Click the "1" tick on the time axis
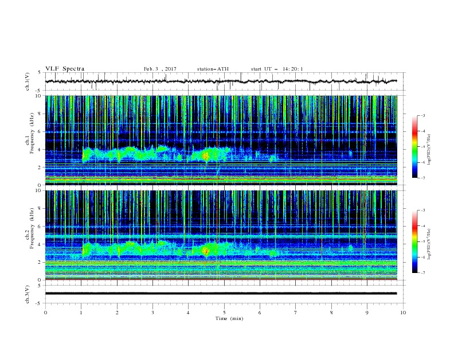The height and width of the screenshot is (351, 454). point(81,313)
